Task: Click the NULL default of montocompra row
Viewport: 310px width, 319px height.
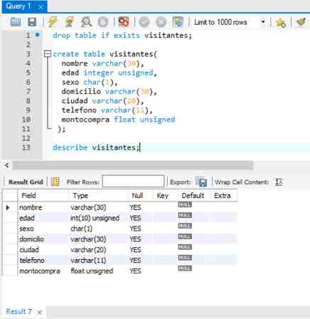Action: 185,268
